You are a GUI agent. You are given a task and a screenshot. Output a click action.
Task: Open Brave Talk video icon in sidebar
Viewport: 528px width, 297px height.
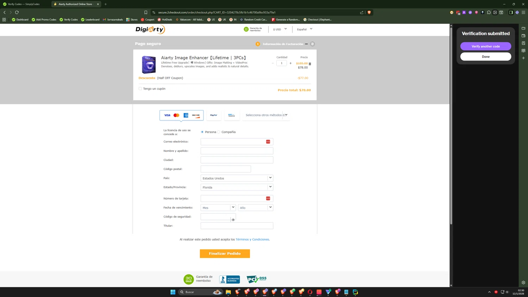[523, 28]
